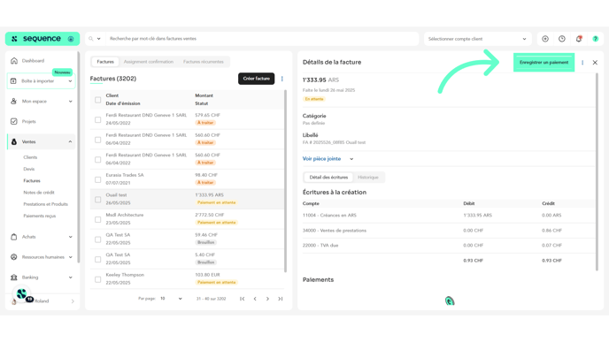Click the plus circle add icon
609x342 pixels.
coord(545,39)
